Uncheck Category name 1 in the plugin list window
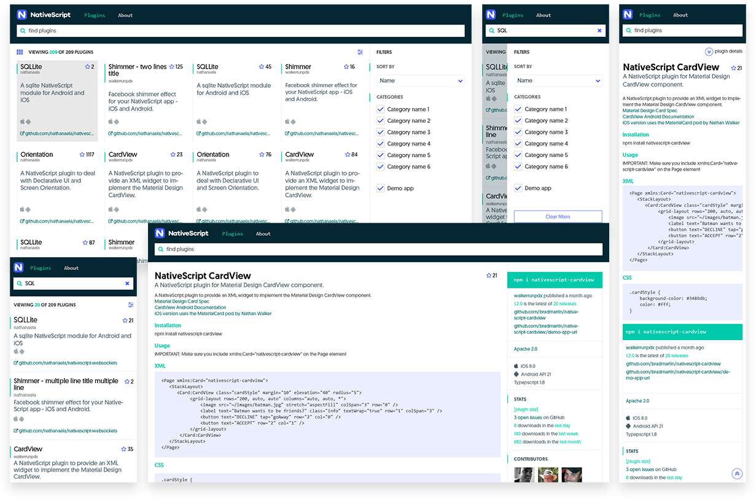Image resolution: width=756 pixels, height=499 pixels. pos(381,109)
